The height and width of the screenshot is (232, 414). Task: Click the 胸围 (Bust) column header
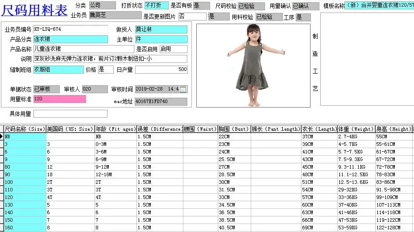[234, 129]
